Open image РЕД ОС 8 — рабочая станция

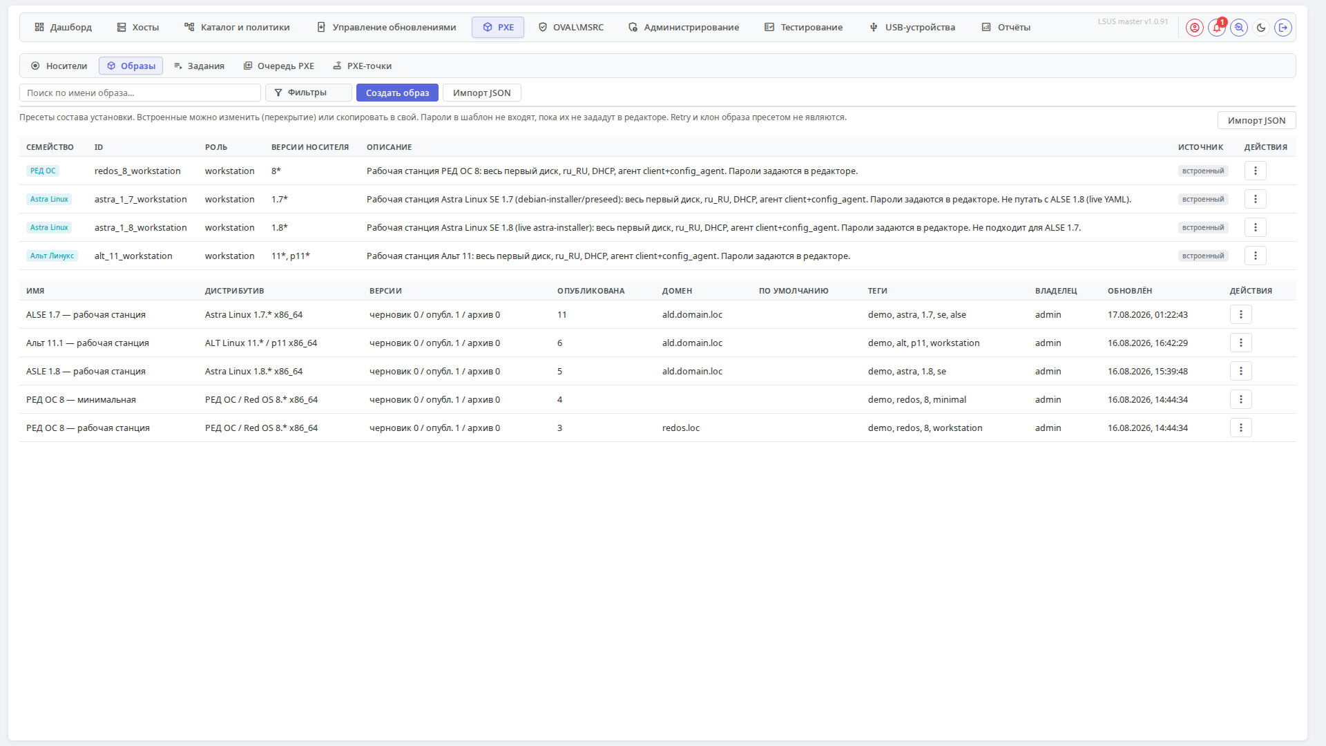[x=88, y=428]
